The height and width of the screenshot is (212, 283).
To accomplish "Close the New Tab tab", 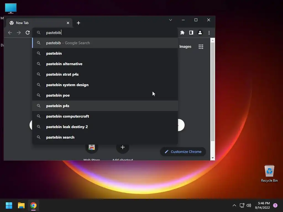I will (68, 23).
